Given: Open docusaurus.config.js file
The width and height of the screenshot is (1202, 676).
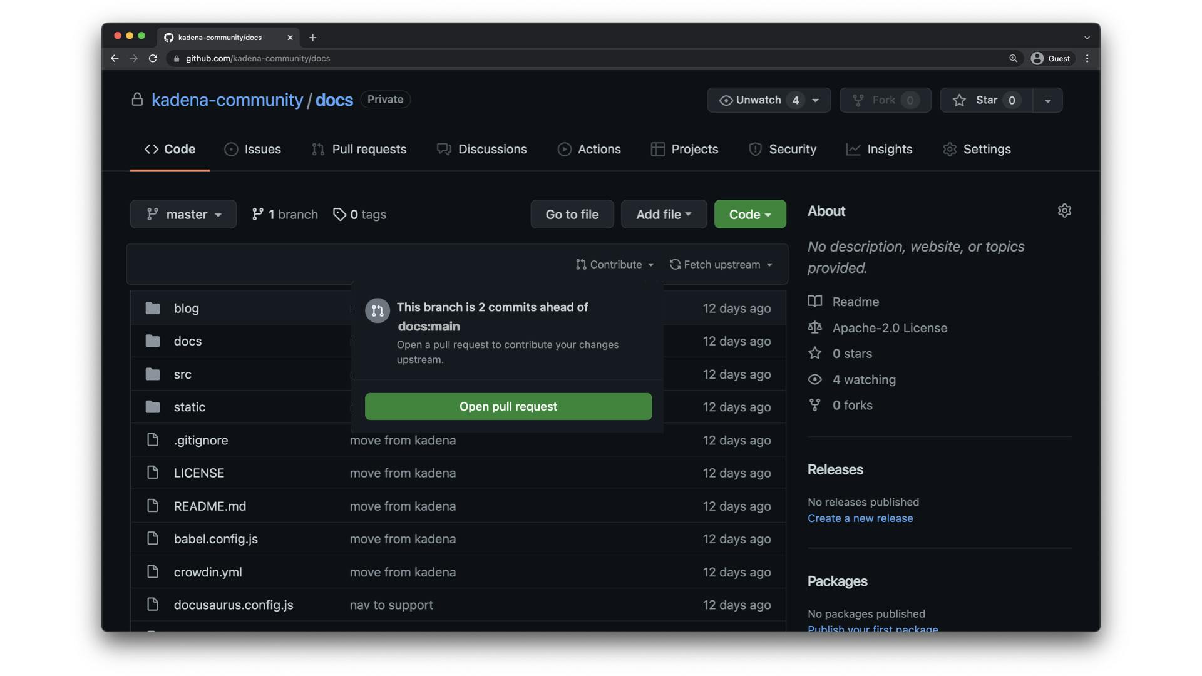Looking at the screenshot, I should 234,605.
